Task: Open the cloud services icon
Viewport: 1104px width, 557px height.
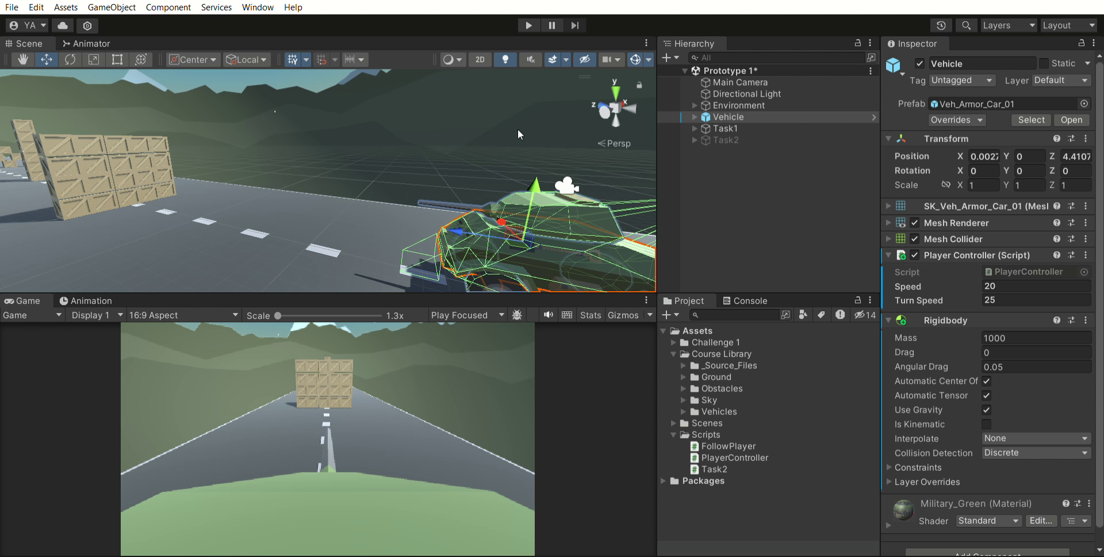Action: tap(63, 25)
